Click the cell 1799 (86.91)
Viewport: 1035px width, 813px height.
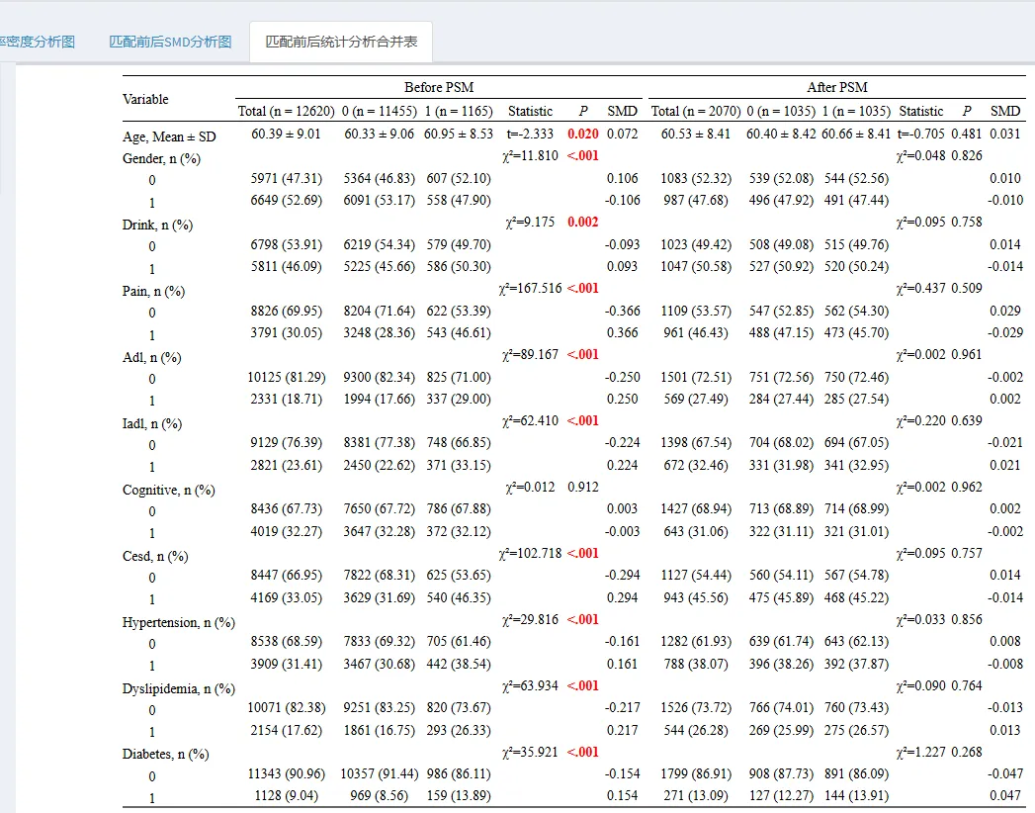pos(696,773)
